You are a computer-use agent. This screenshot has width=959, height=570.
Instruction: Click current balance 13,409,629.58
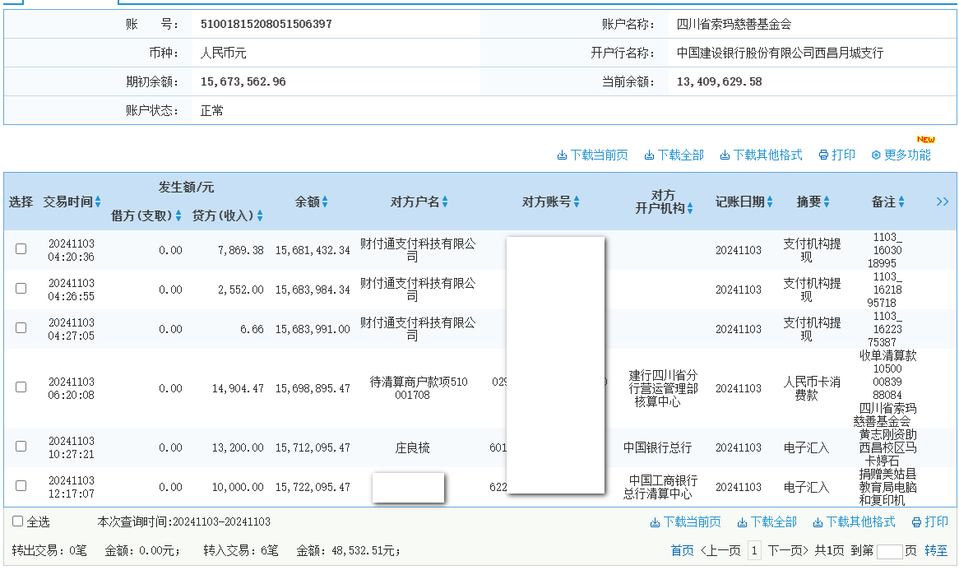(719, 81)
